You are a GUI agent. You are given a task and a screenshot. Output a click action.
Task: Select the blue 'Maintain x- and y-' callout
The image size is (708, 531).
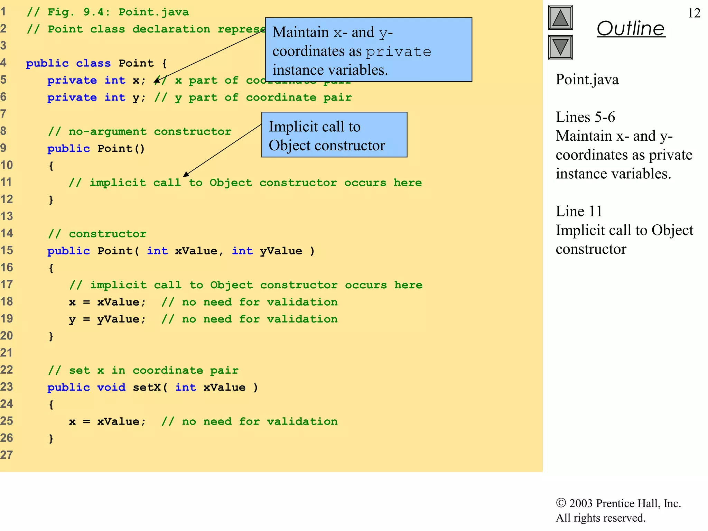click(x=368, y=50)
